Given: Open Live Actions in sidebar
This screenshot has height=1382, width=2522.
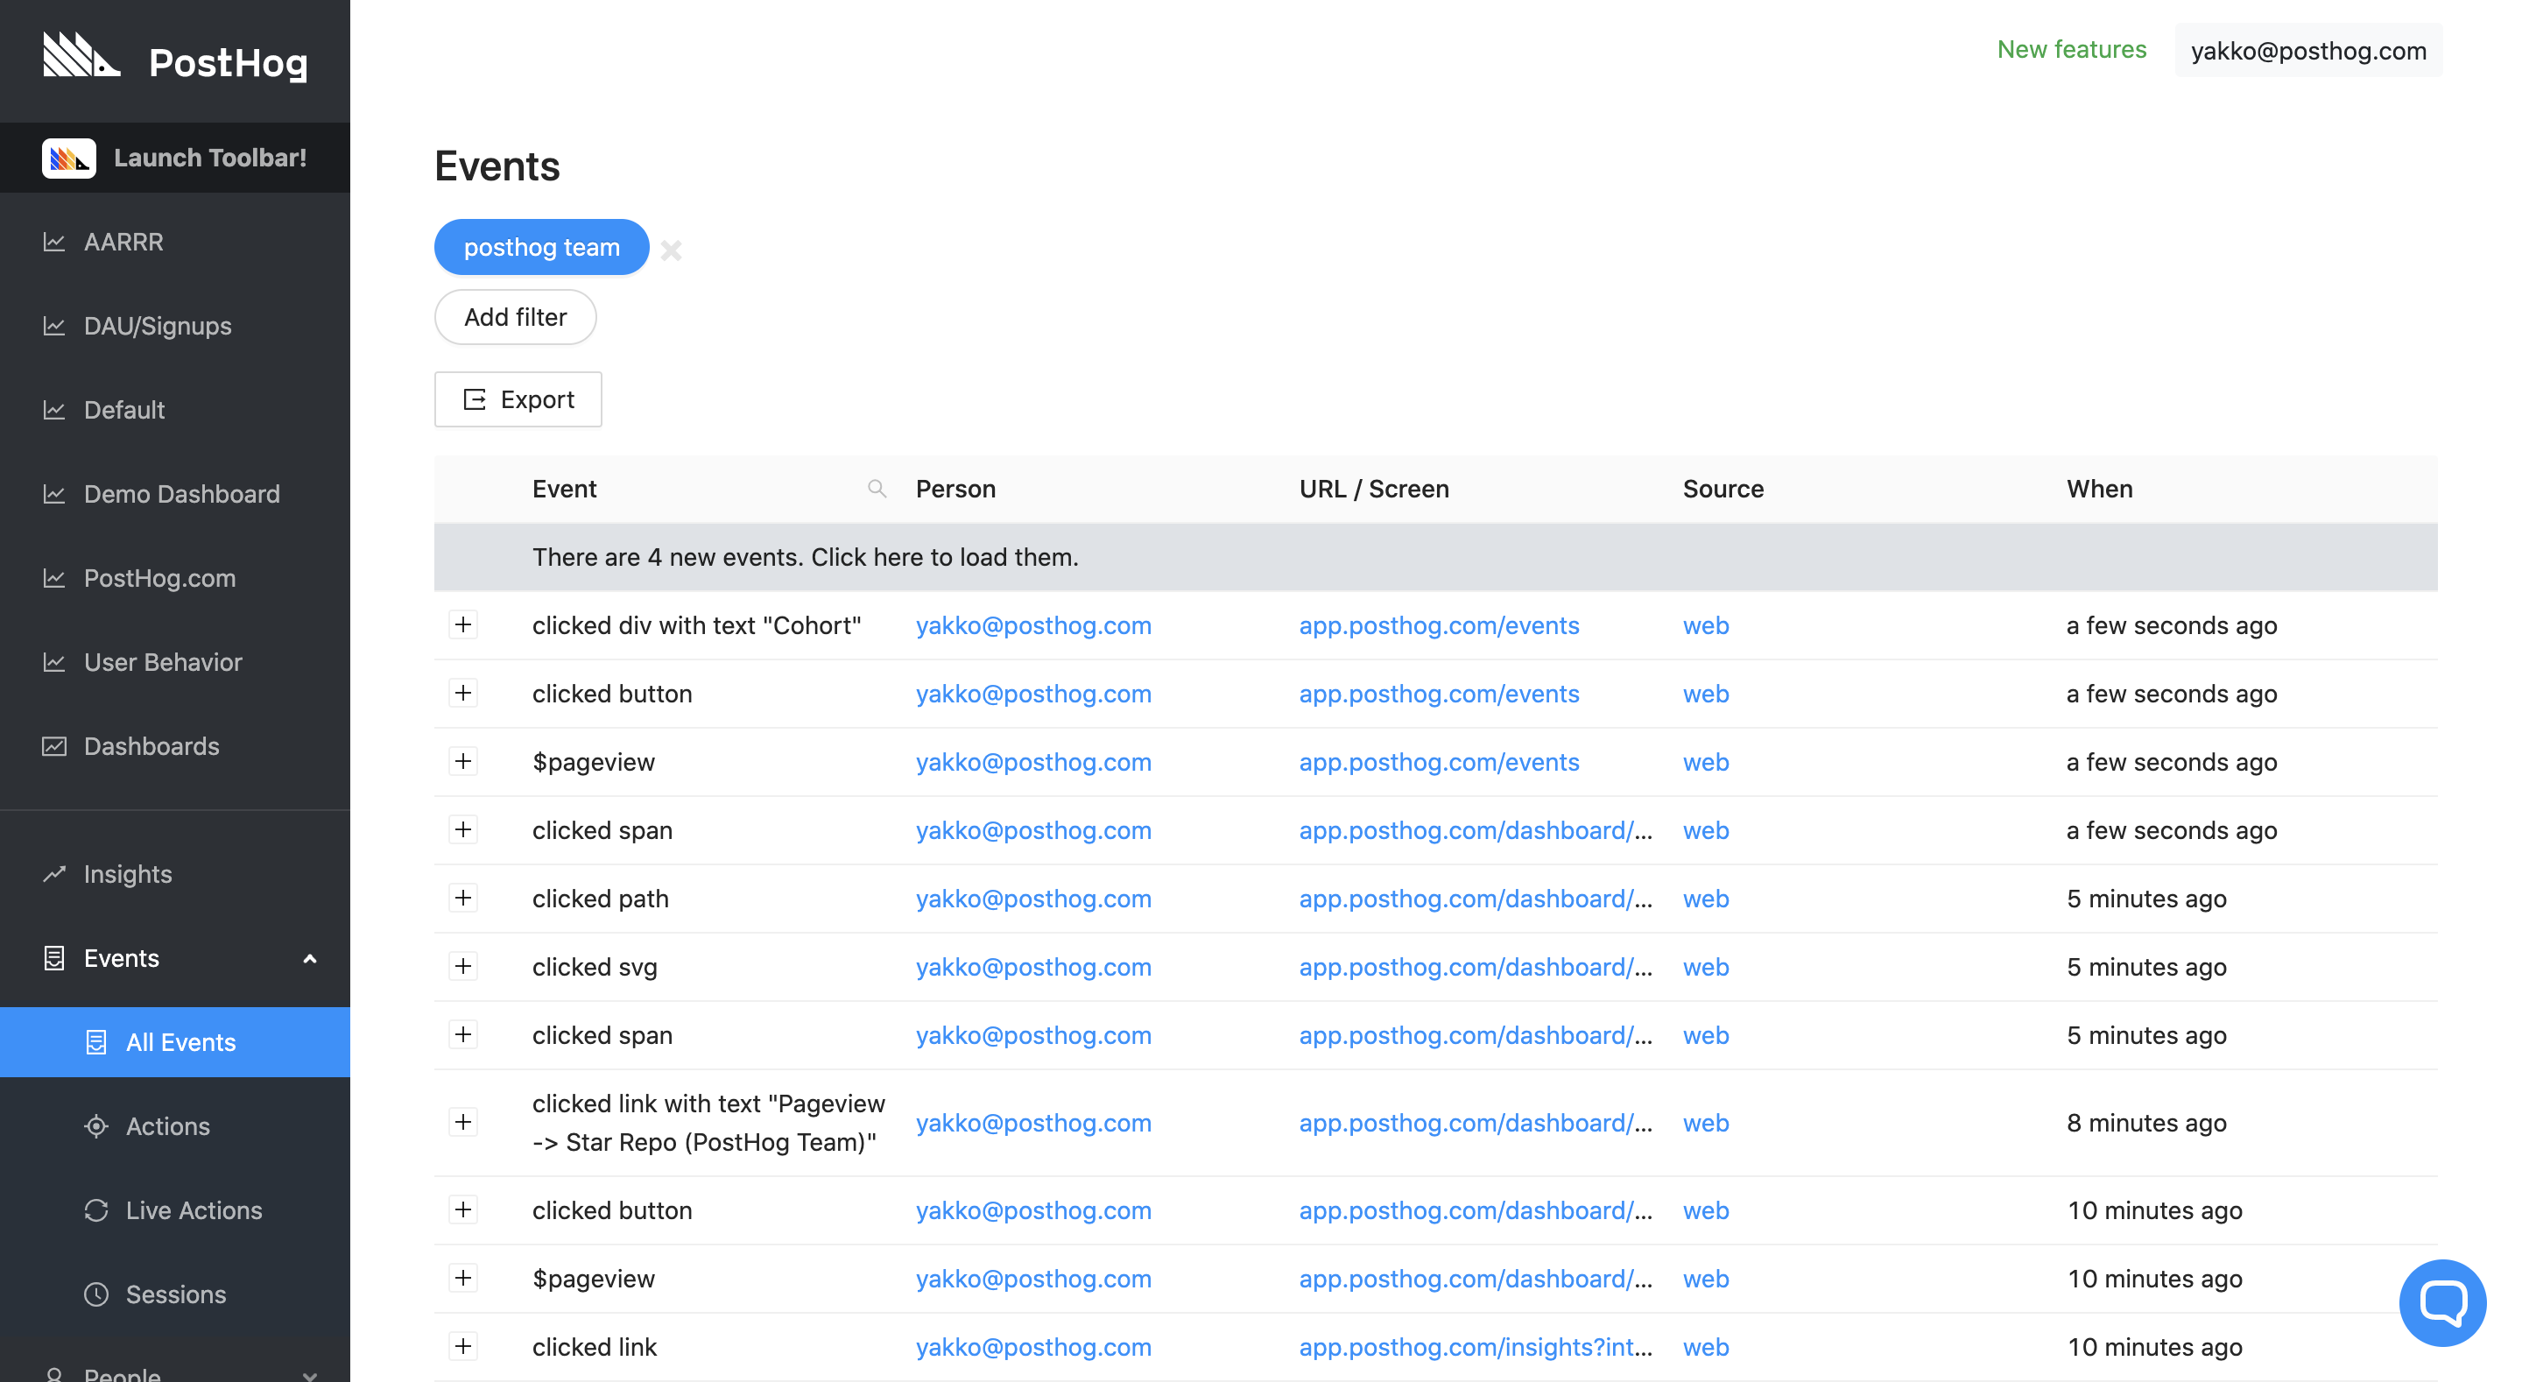Looking at the screenshot, I should [x=193, y=1209].
